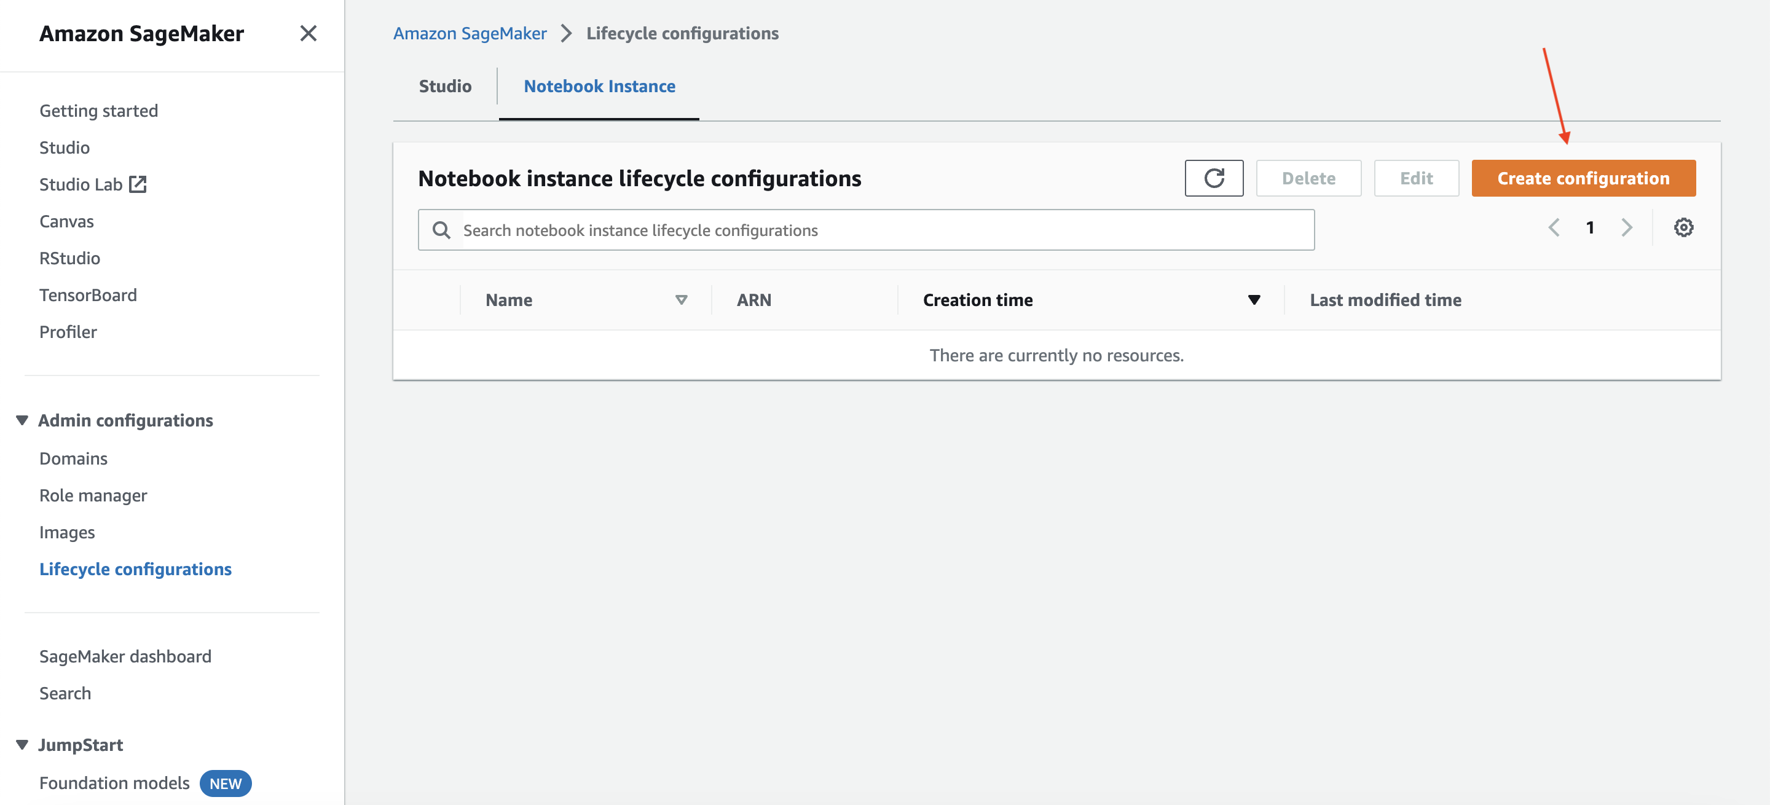This screenshot has width=1770, height=805.
Task: Collapse the Admin configurations section
Action: click(x=21, y=420)
